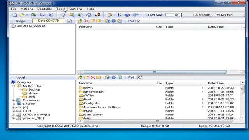Open the File menu

(14, 9)
